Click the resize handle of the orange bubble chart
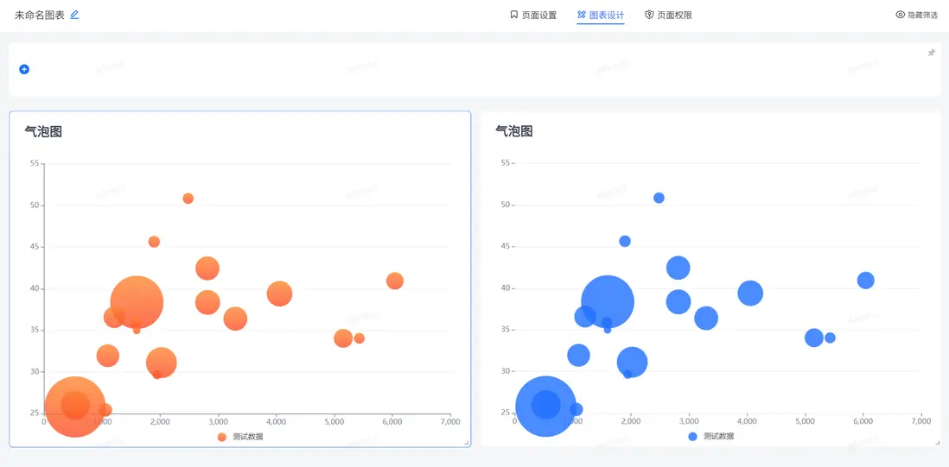Viewport: 949px width, 467px height. pos(467,443)
